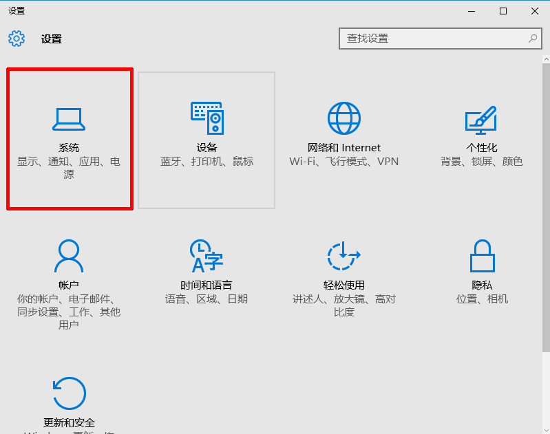Select the 蓝牙、打印机、鼠标 description text
Image resolution: width=550 pixels, height=434 pixels.
click(x=207, y=162)
